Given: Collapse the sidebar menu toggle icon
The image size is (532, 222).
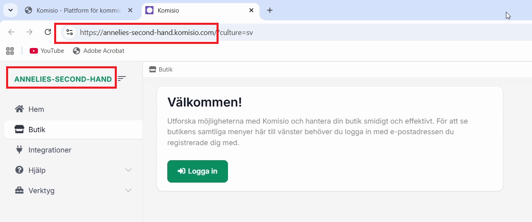Looking at the screenshot, I should [122, 78].
